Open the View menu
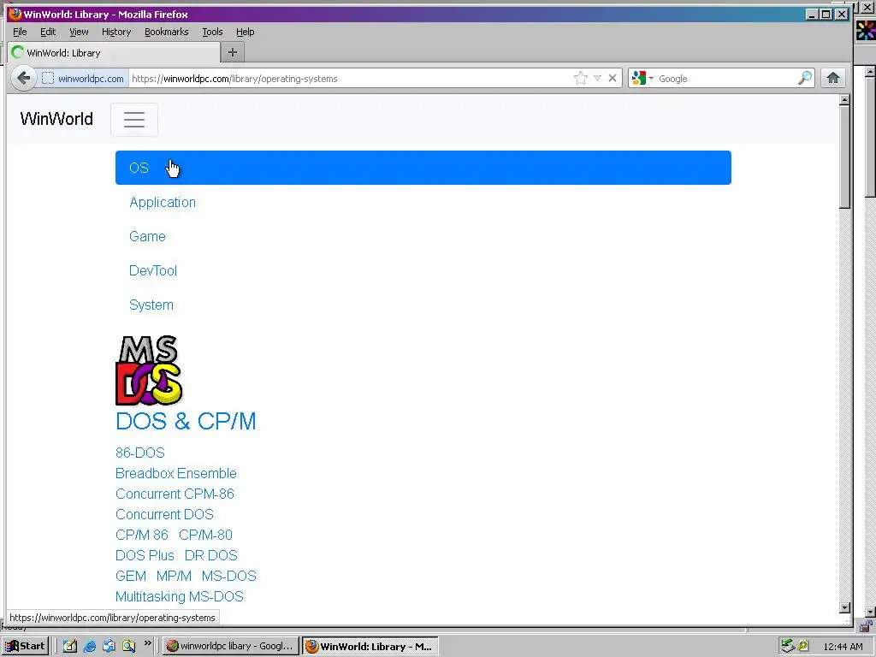 [x=79, y=32]
